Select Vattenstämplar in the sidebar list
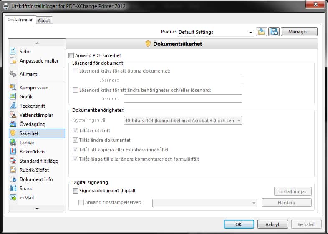This screenshot has width=328, height=234. (x=37, y=115)
